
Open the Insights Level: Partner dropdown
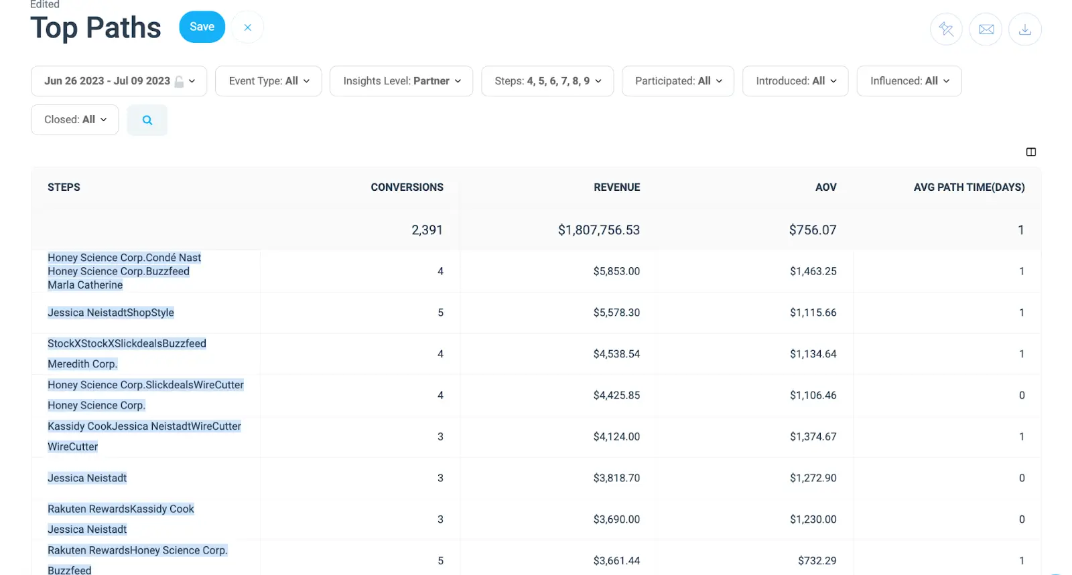[401, 81]
